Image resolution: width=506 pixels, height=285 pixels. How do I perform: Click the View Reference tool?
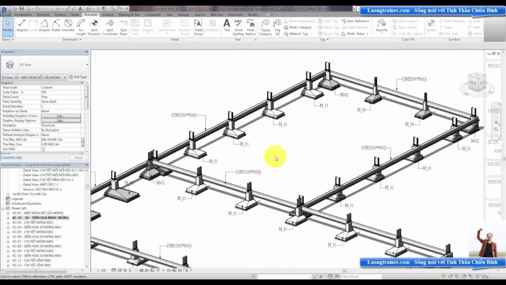[355, 21]
